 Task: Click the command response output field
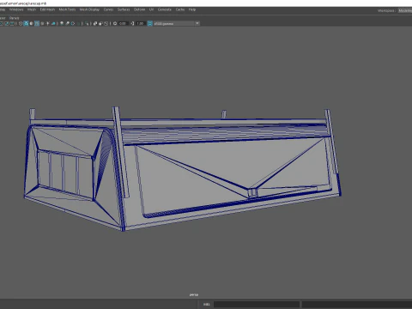(x=357, y=304)
